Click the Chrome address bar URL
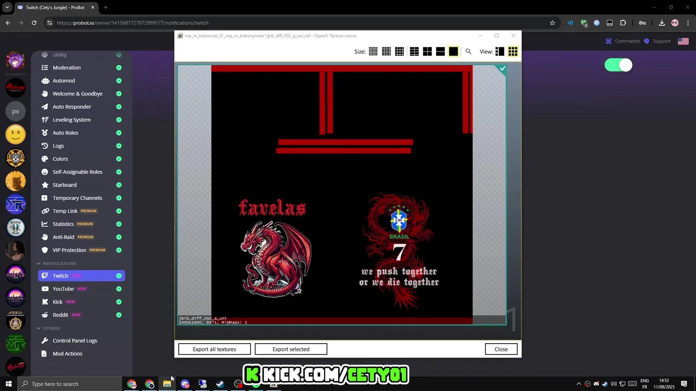This screenshot has width=696, height=391. click(x=133, y=23)
